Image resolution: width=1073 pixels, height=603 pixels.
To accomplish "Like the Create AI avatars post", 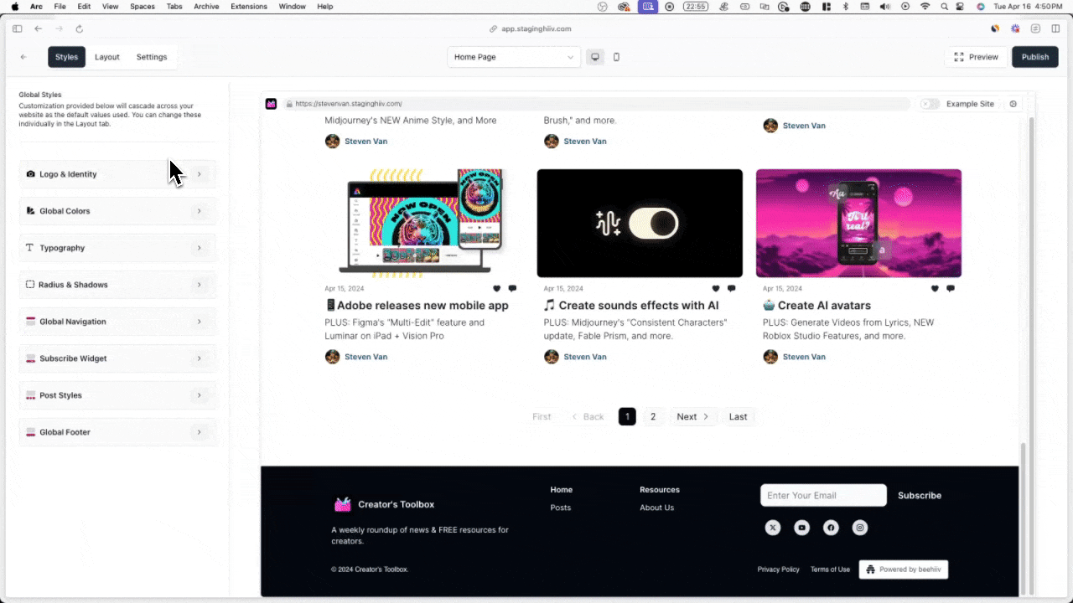I will click(x=935, y=288).
